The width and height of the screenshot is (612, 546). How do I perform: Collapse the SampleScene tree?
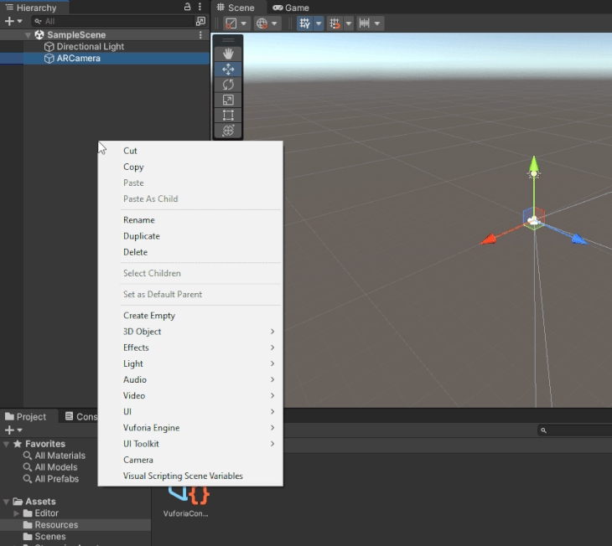point(28,35)
